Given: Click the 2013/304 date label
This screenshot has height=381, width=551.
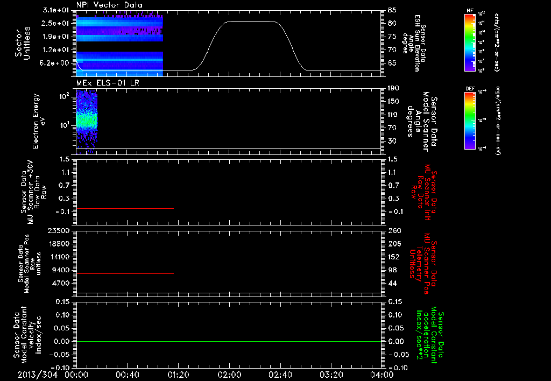Looking at the screenshot, I should (37, 375).
